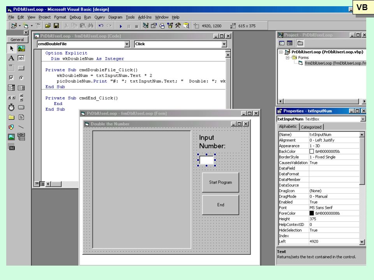Select the Height property row
374x280 pixels.
319,219
